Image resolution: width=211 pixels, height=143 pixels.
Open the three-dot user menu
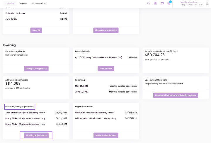[207, 4]
